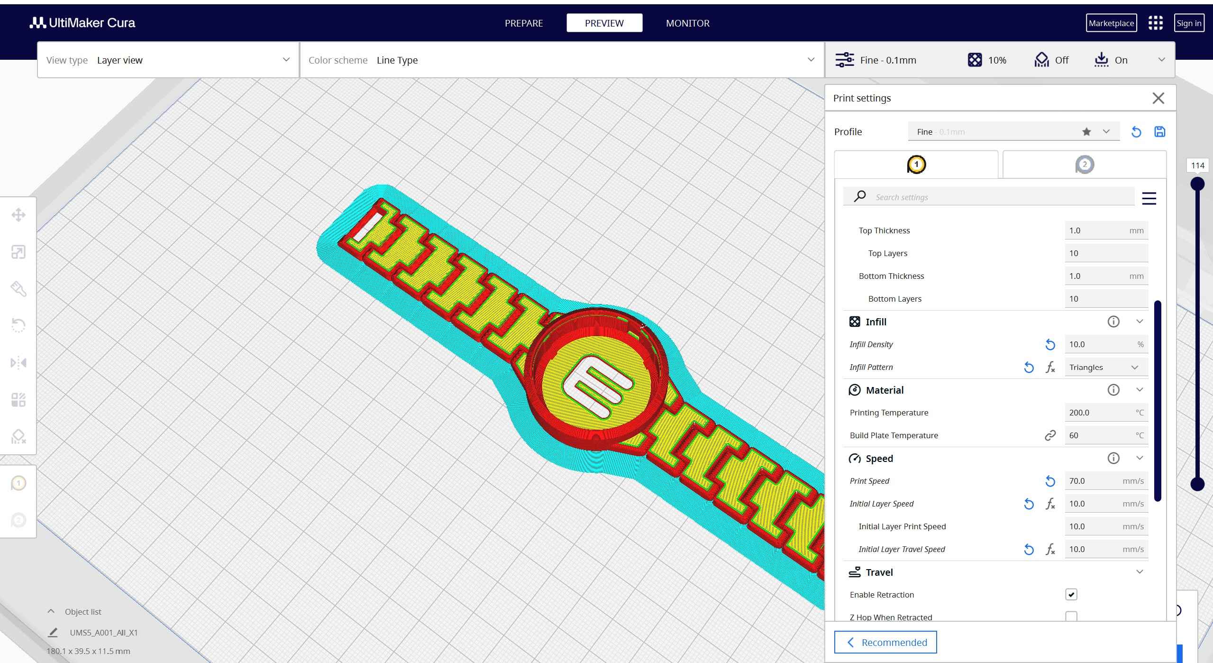Click the UltiMaker Cura logo
Image resolution: width=1213 pixels, height=663 pixels.
pyautogui.click(x=82, y=23)
